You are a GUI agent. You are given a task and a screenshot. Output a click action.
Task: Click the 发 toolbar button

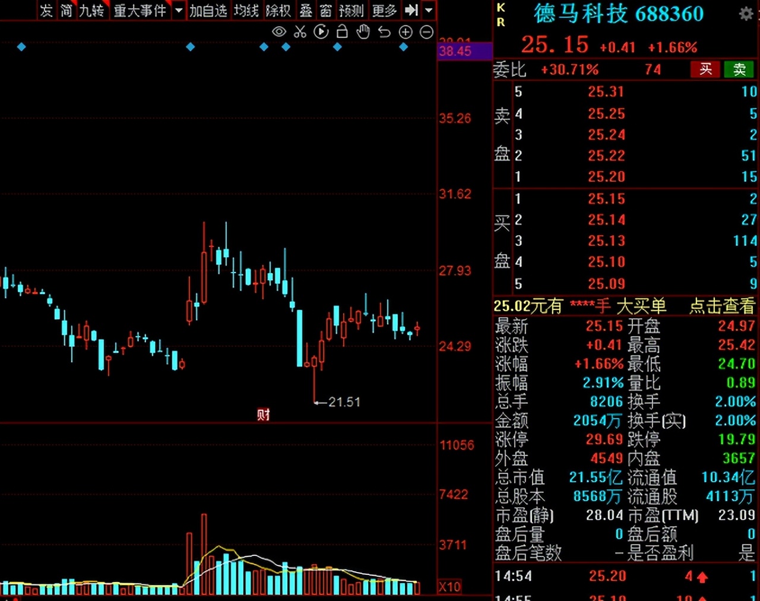[x=46, y=10]
